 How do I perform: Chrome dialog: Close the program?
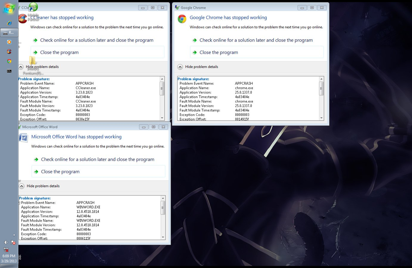pos(257,52)
